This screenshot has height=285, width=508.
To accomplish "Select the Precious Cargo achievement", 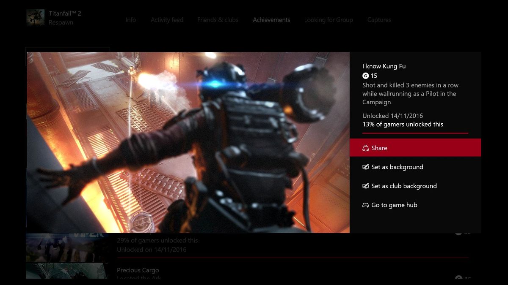I will [138, 270].
